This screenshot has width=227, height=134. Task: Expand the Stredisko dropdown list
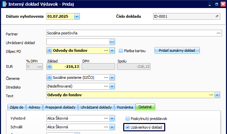point(112,86)
